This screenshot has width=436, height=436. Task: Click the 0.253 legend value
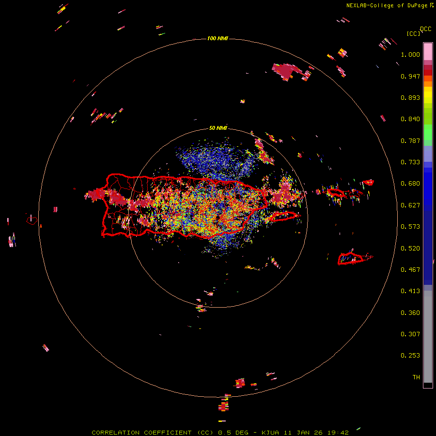tap(410, 356)
